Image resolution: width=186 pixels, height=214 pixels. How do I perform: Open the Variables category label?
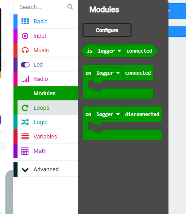45,137
